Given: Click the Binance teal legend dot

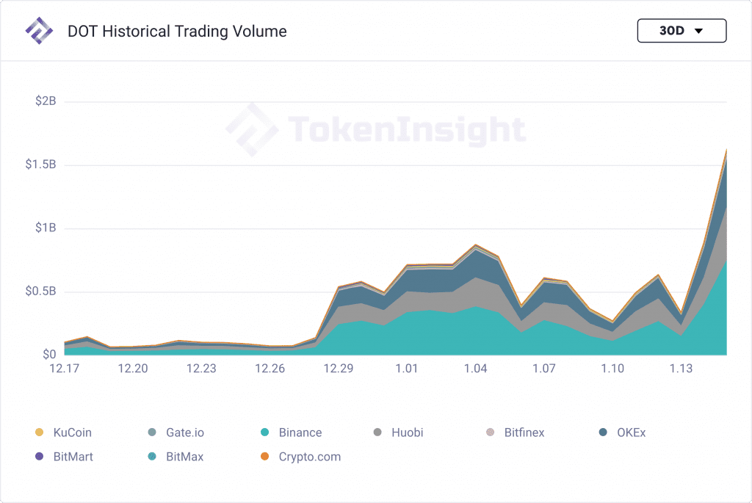Looking at the screenshot, I should pyautogui.click(x=264, y=432).
